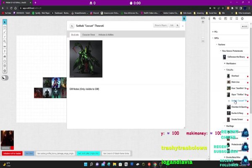Collapse the T.H.A.P.s folder

coord(225,70)
